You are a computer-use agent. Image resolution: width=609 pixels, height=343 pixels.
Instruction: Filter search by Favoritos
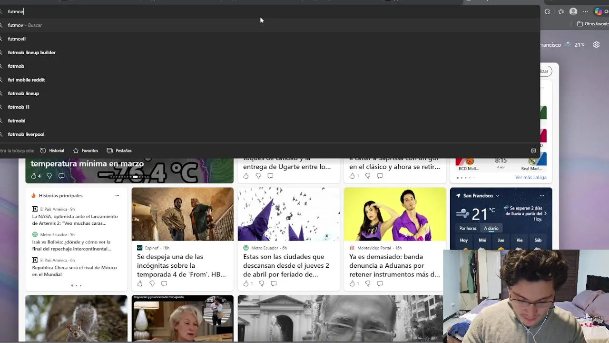[x=85, y=151]
